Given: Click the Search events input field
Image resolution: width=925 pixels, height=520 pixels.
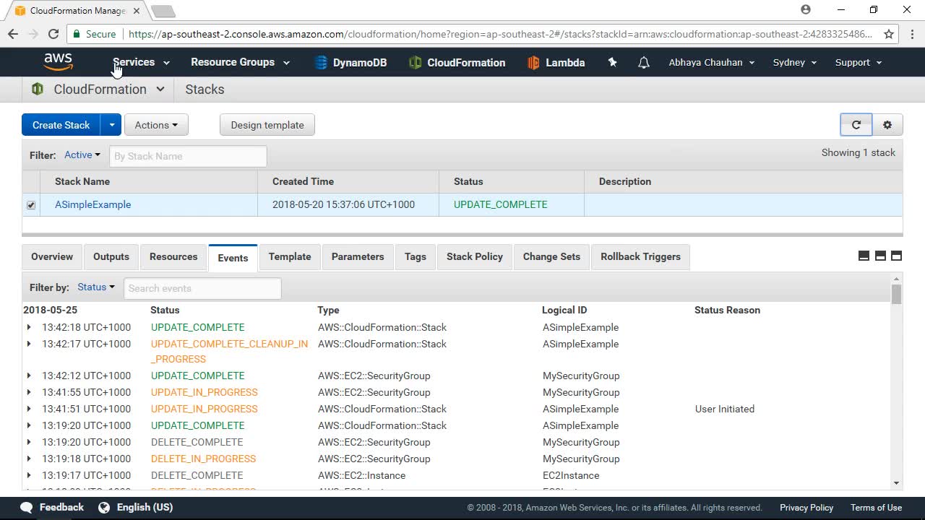Looking at the screenshot, I should [x=202, y=288].
